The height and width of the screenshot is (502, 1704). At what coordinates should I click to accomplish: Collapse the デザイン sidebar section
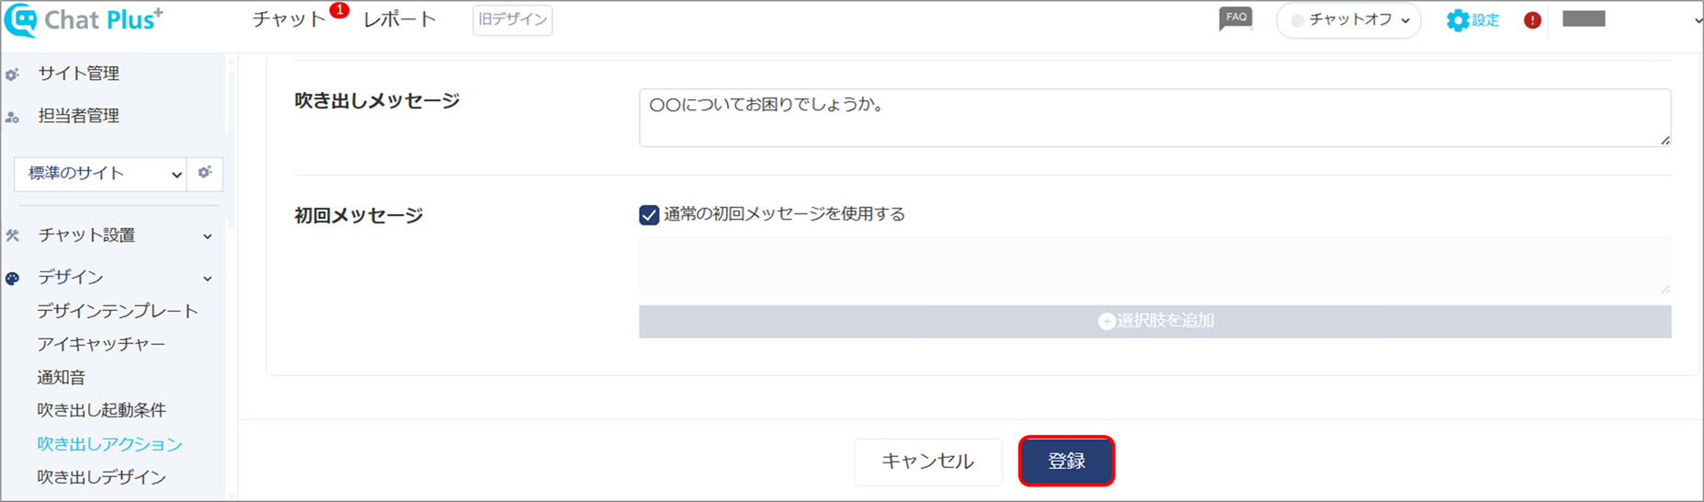[208, 278]
